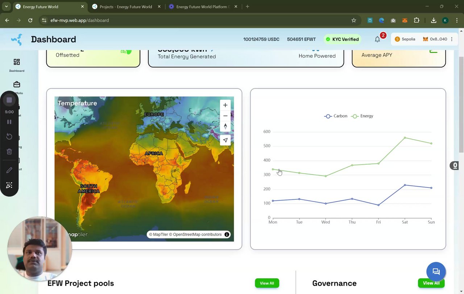
Task: Open the wallet three-dot options menu
Action: tap(452, 39)
